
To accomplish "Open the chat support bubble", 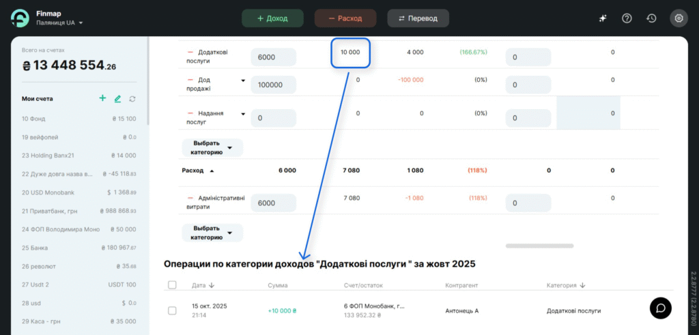I will click(660, 308).
